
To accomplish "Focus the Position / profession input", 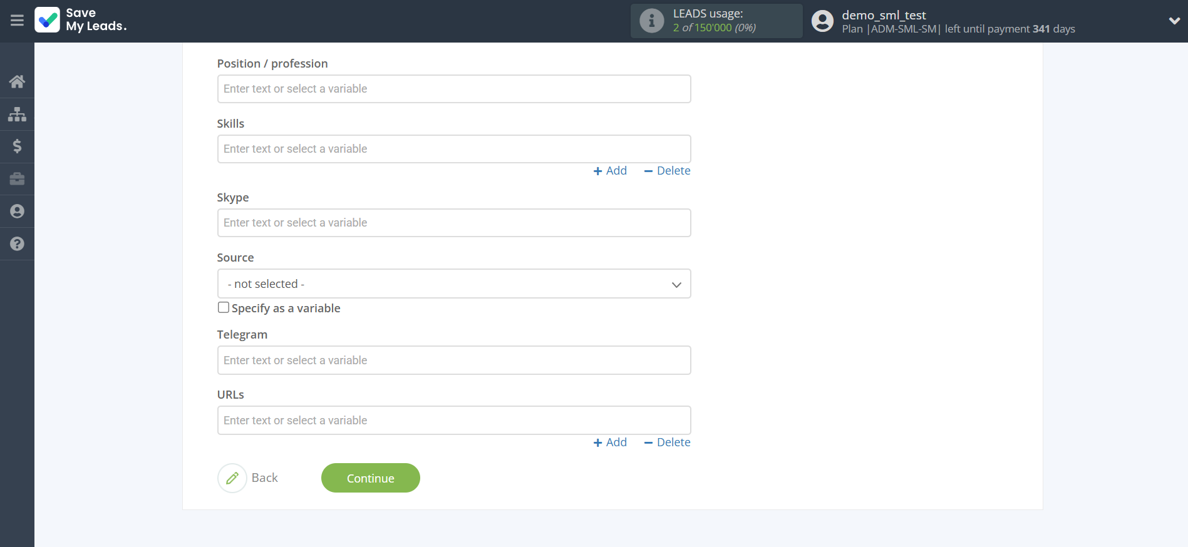I will tap(453, 89).
